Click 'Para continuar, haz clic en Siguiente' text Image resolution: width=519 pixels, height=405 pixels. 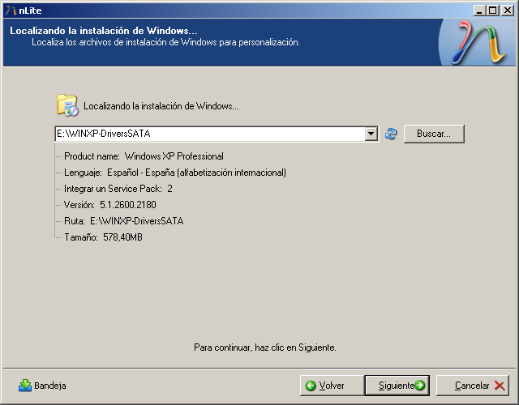[265, 347]
